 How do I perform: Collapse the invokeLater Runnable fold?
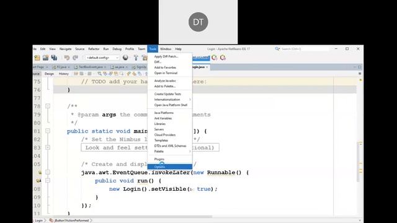pos(48,172)
